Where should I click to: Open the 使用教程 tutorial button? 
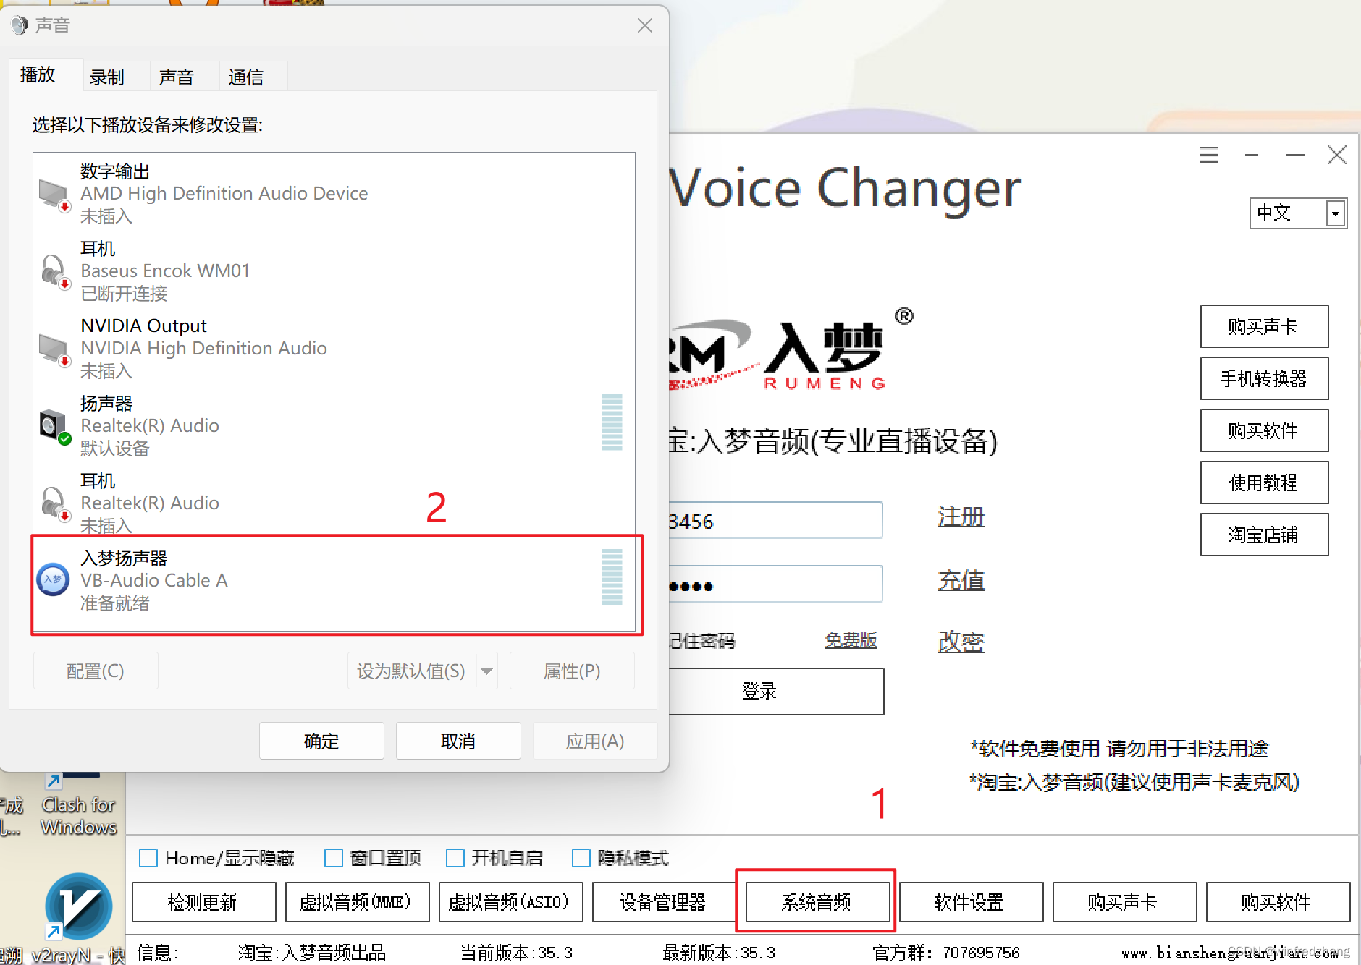[x=1264, y=482]
